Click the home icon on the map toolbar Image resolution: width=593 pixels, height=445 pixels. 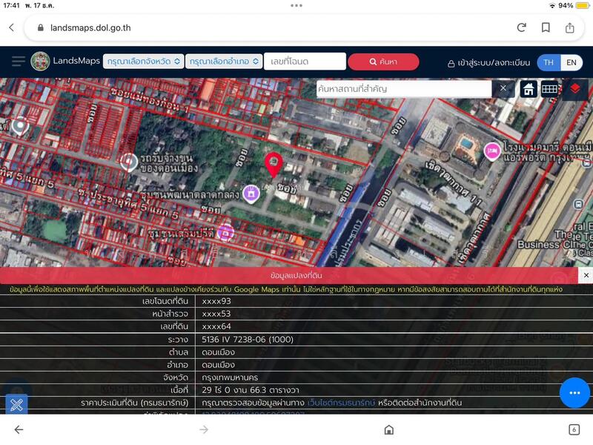529,89
